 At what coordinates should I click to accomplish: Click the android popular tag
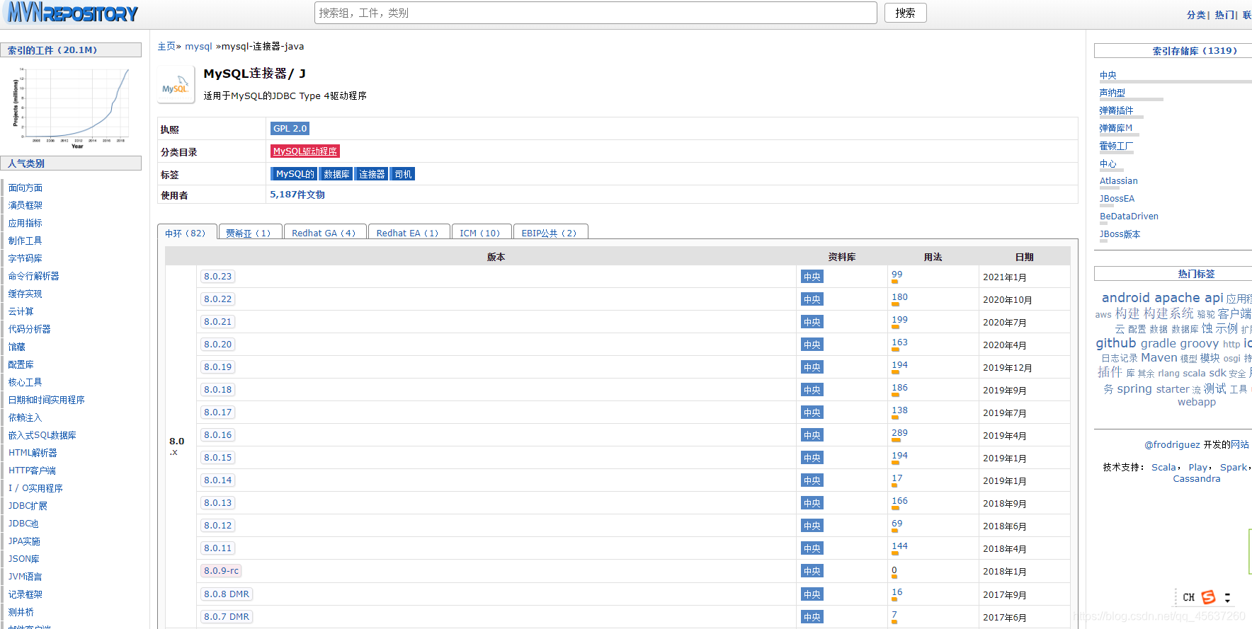coord(1126,298)
